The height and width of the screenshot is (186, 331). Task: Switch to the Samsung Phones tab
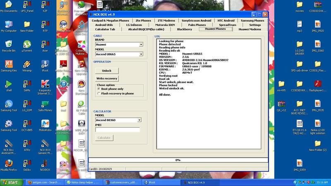pyautogui.click(x=252, y=20)
